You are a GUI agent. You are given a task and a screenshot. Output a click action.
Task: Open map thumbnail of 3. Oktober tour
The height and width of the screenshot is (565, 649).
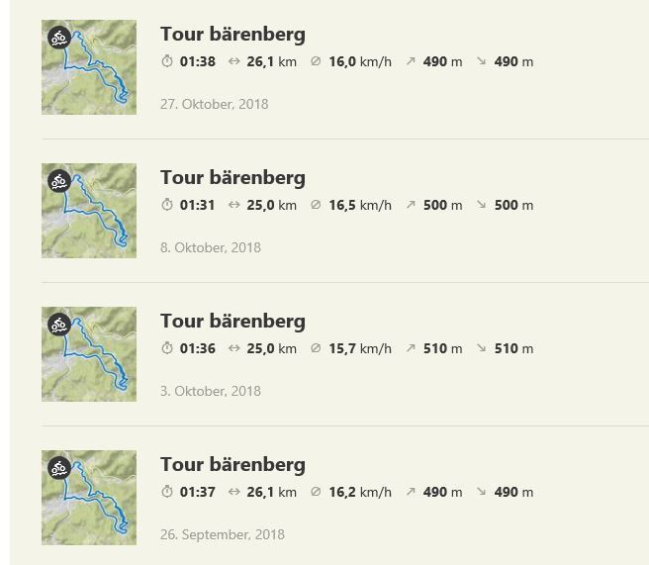[x=89, y=354]
